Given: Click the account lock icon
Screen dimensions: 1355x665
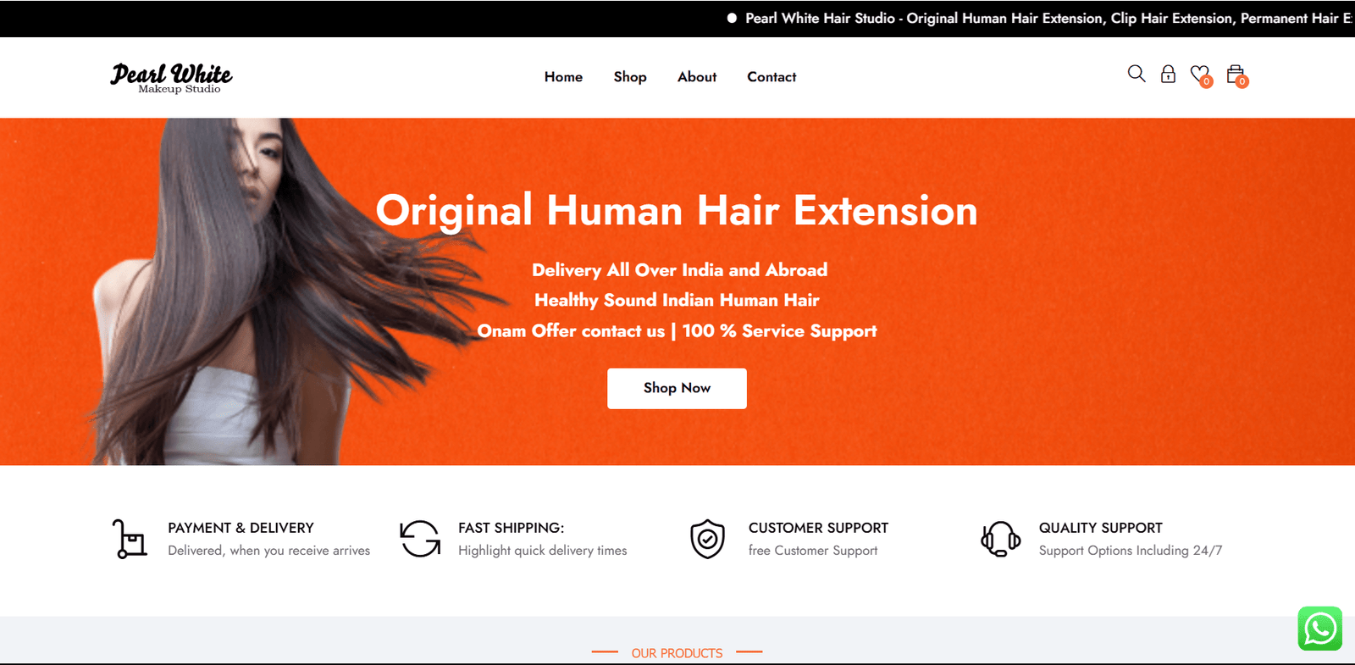Looking at the screenshot, I should (1168, 75).
